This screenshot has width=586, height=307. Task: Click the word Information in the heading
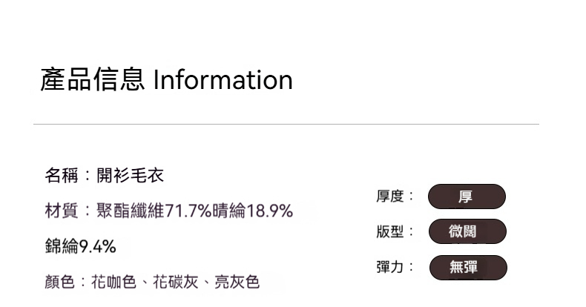point(223,80)
